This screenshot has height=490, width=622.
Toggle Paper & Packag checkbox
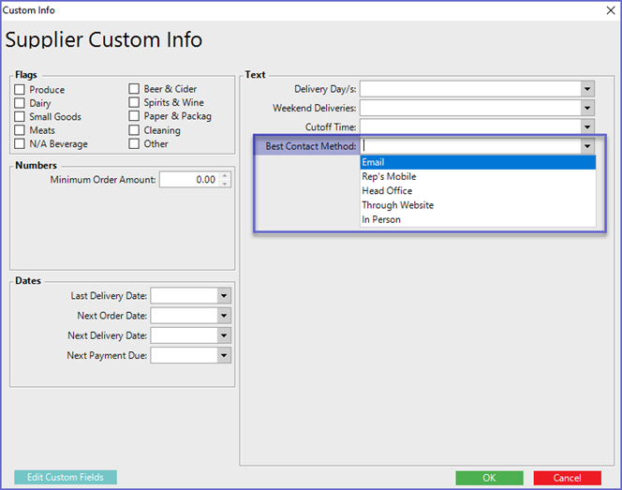click(x=134, y=116)
